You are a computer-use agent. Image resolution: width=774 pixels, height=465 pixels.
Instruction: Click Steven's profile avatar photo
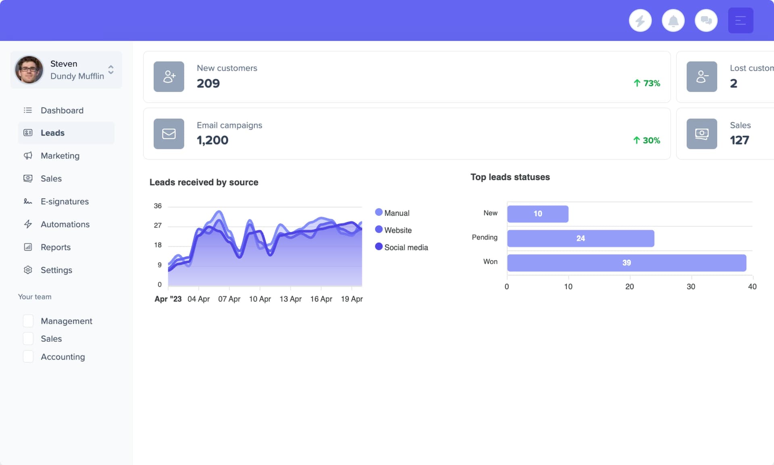(28, 70)
